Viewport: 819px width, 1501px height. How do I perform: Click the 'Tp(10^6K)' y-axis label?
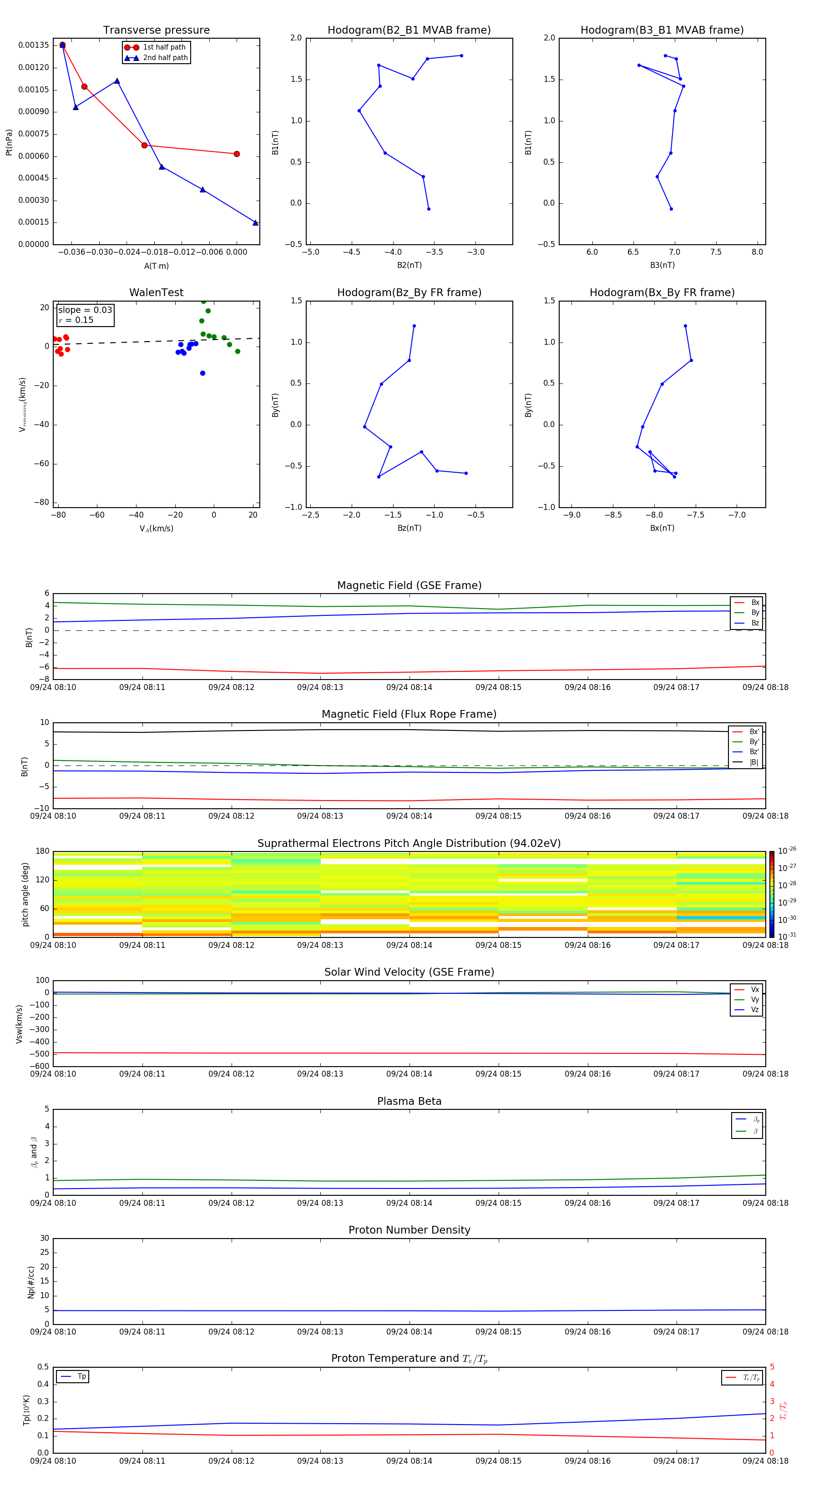pyautogui.click(x=26, y=1410)
